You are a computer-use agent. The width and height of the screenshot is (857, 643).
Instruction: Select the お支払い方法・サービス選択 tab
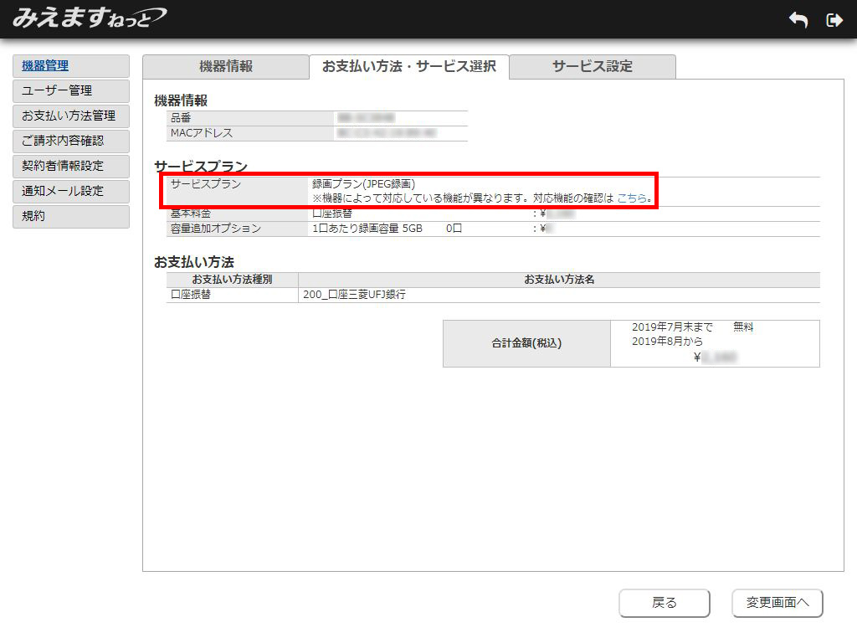(x=408, y=67)
